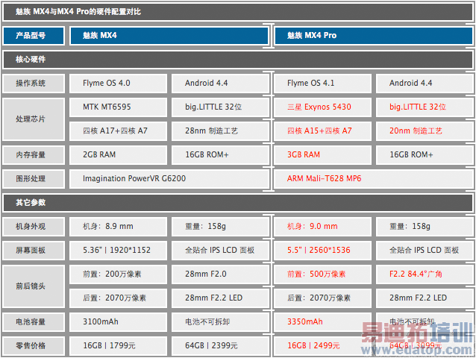476x358 pixels.
Task: Click the '28nm 制造工艺' cell
Action: (220, 131)
